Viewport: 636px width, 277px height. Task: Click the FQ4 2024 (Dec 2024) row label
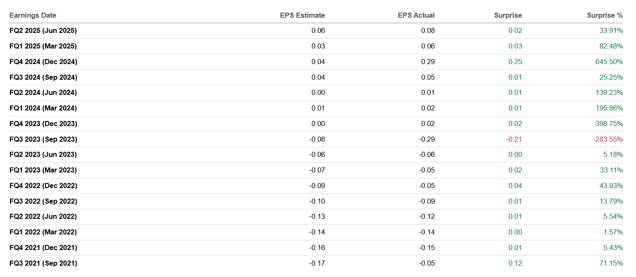click(43, 62)
